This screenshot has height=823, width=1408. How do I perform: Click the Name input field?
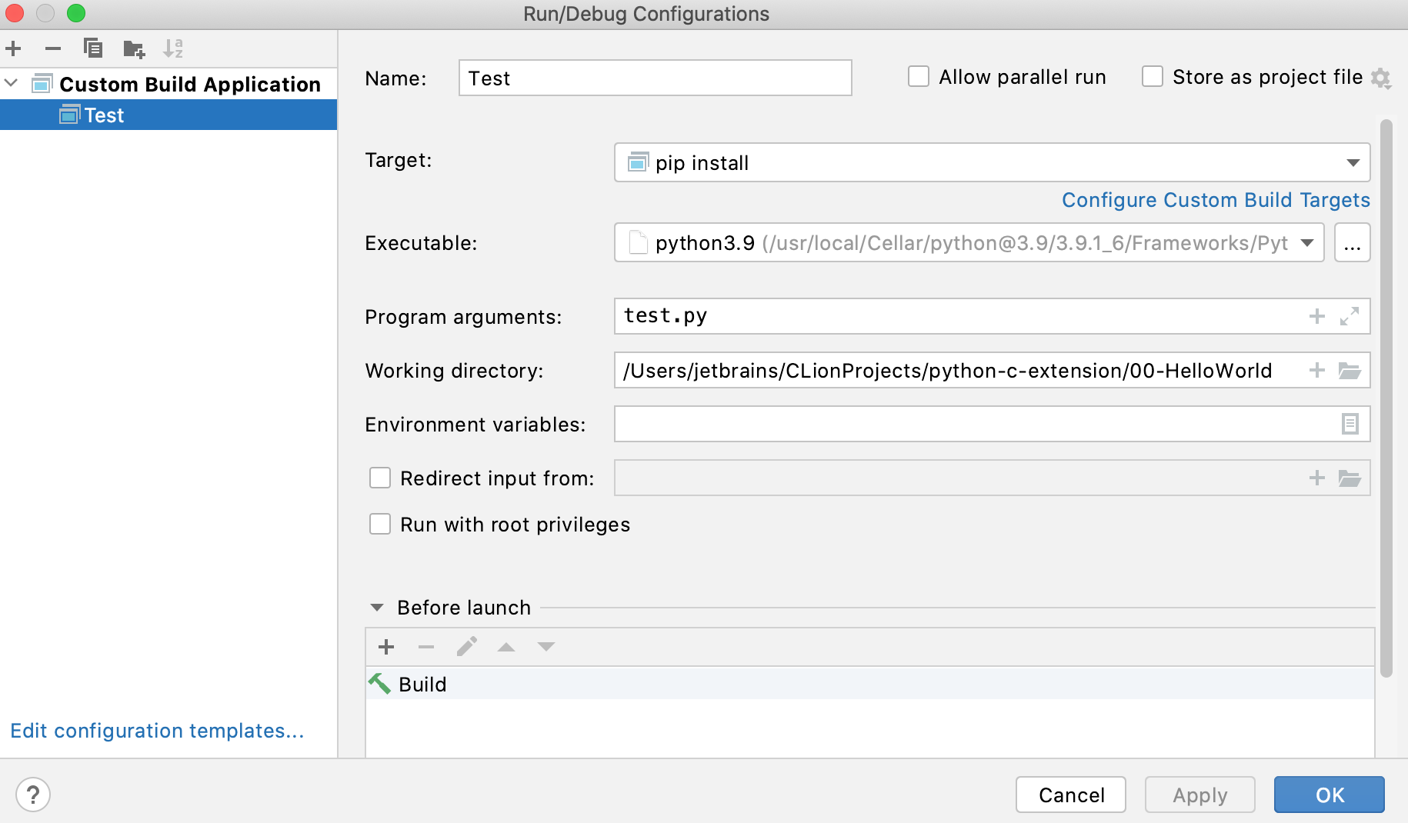pyautogui.click(x=654, y=78)
